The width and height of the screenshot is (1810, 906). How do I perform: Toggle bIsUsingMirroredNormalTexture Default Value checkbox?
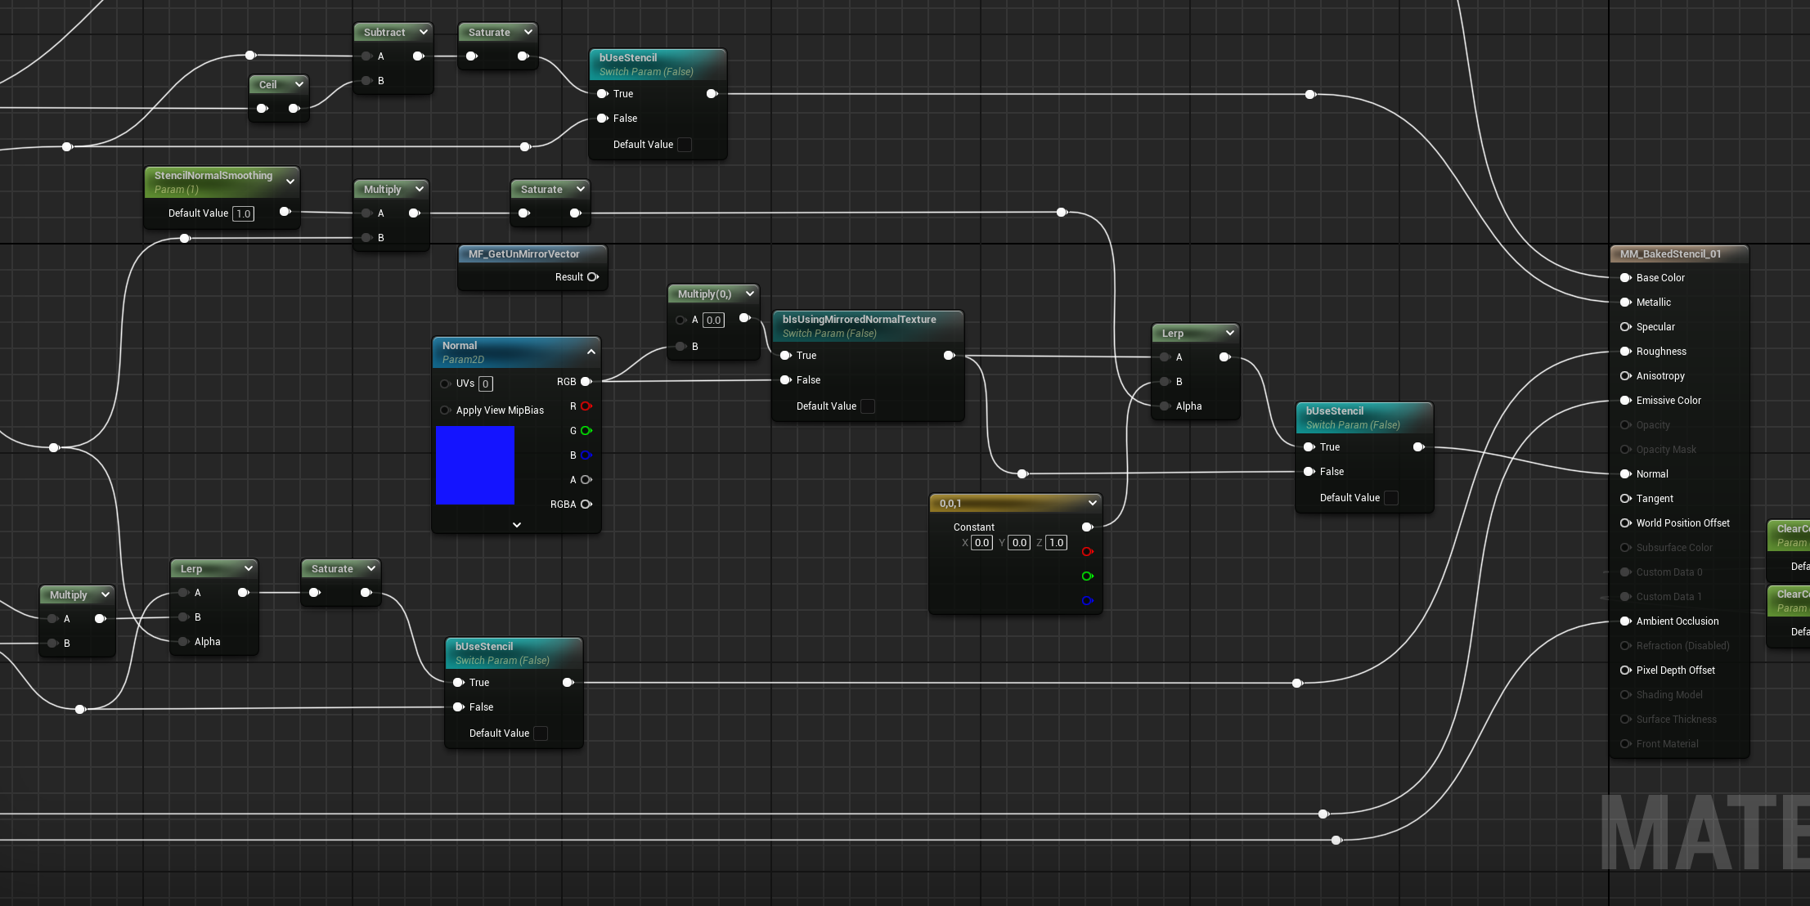pos(868,406)
